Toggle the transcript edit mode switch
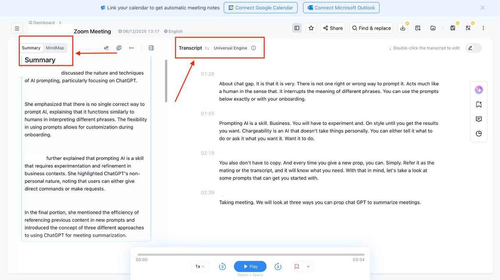Image resolution: width=500 pixels, height=280 pixels. click(x=473, y=48)
